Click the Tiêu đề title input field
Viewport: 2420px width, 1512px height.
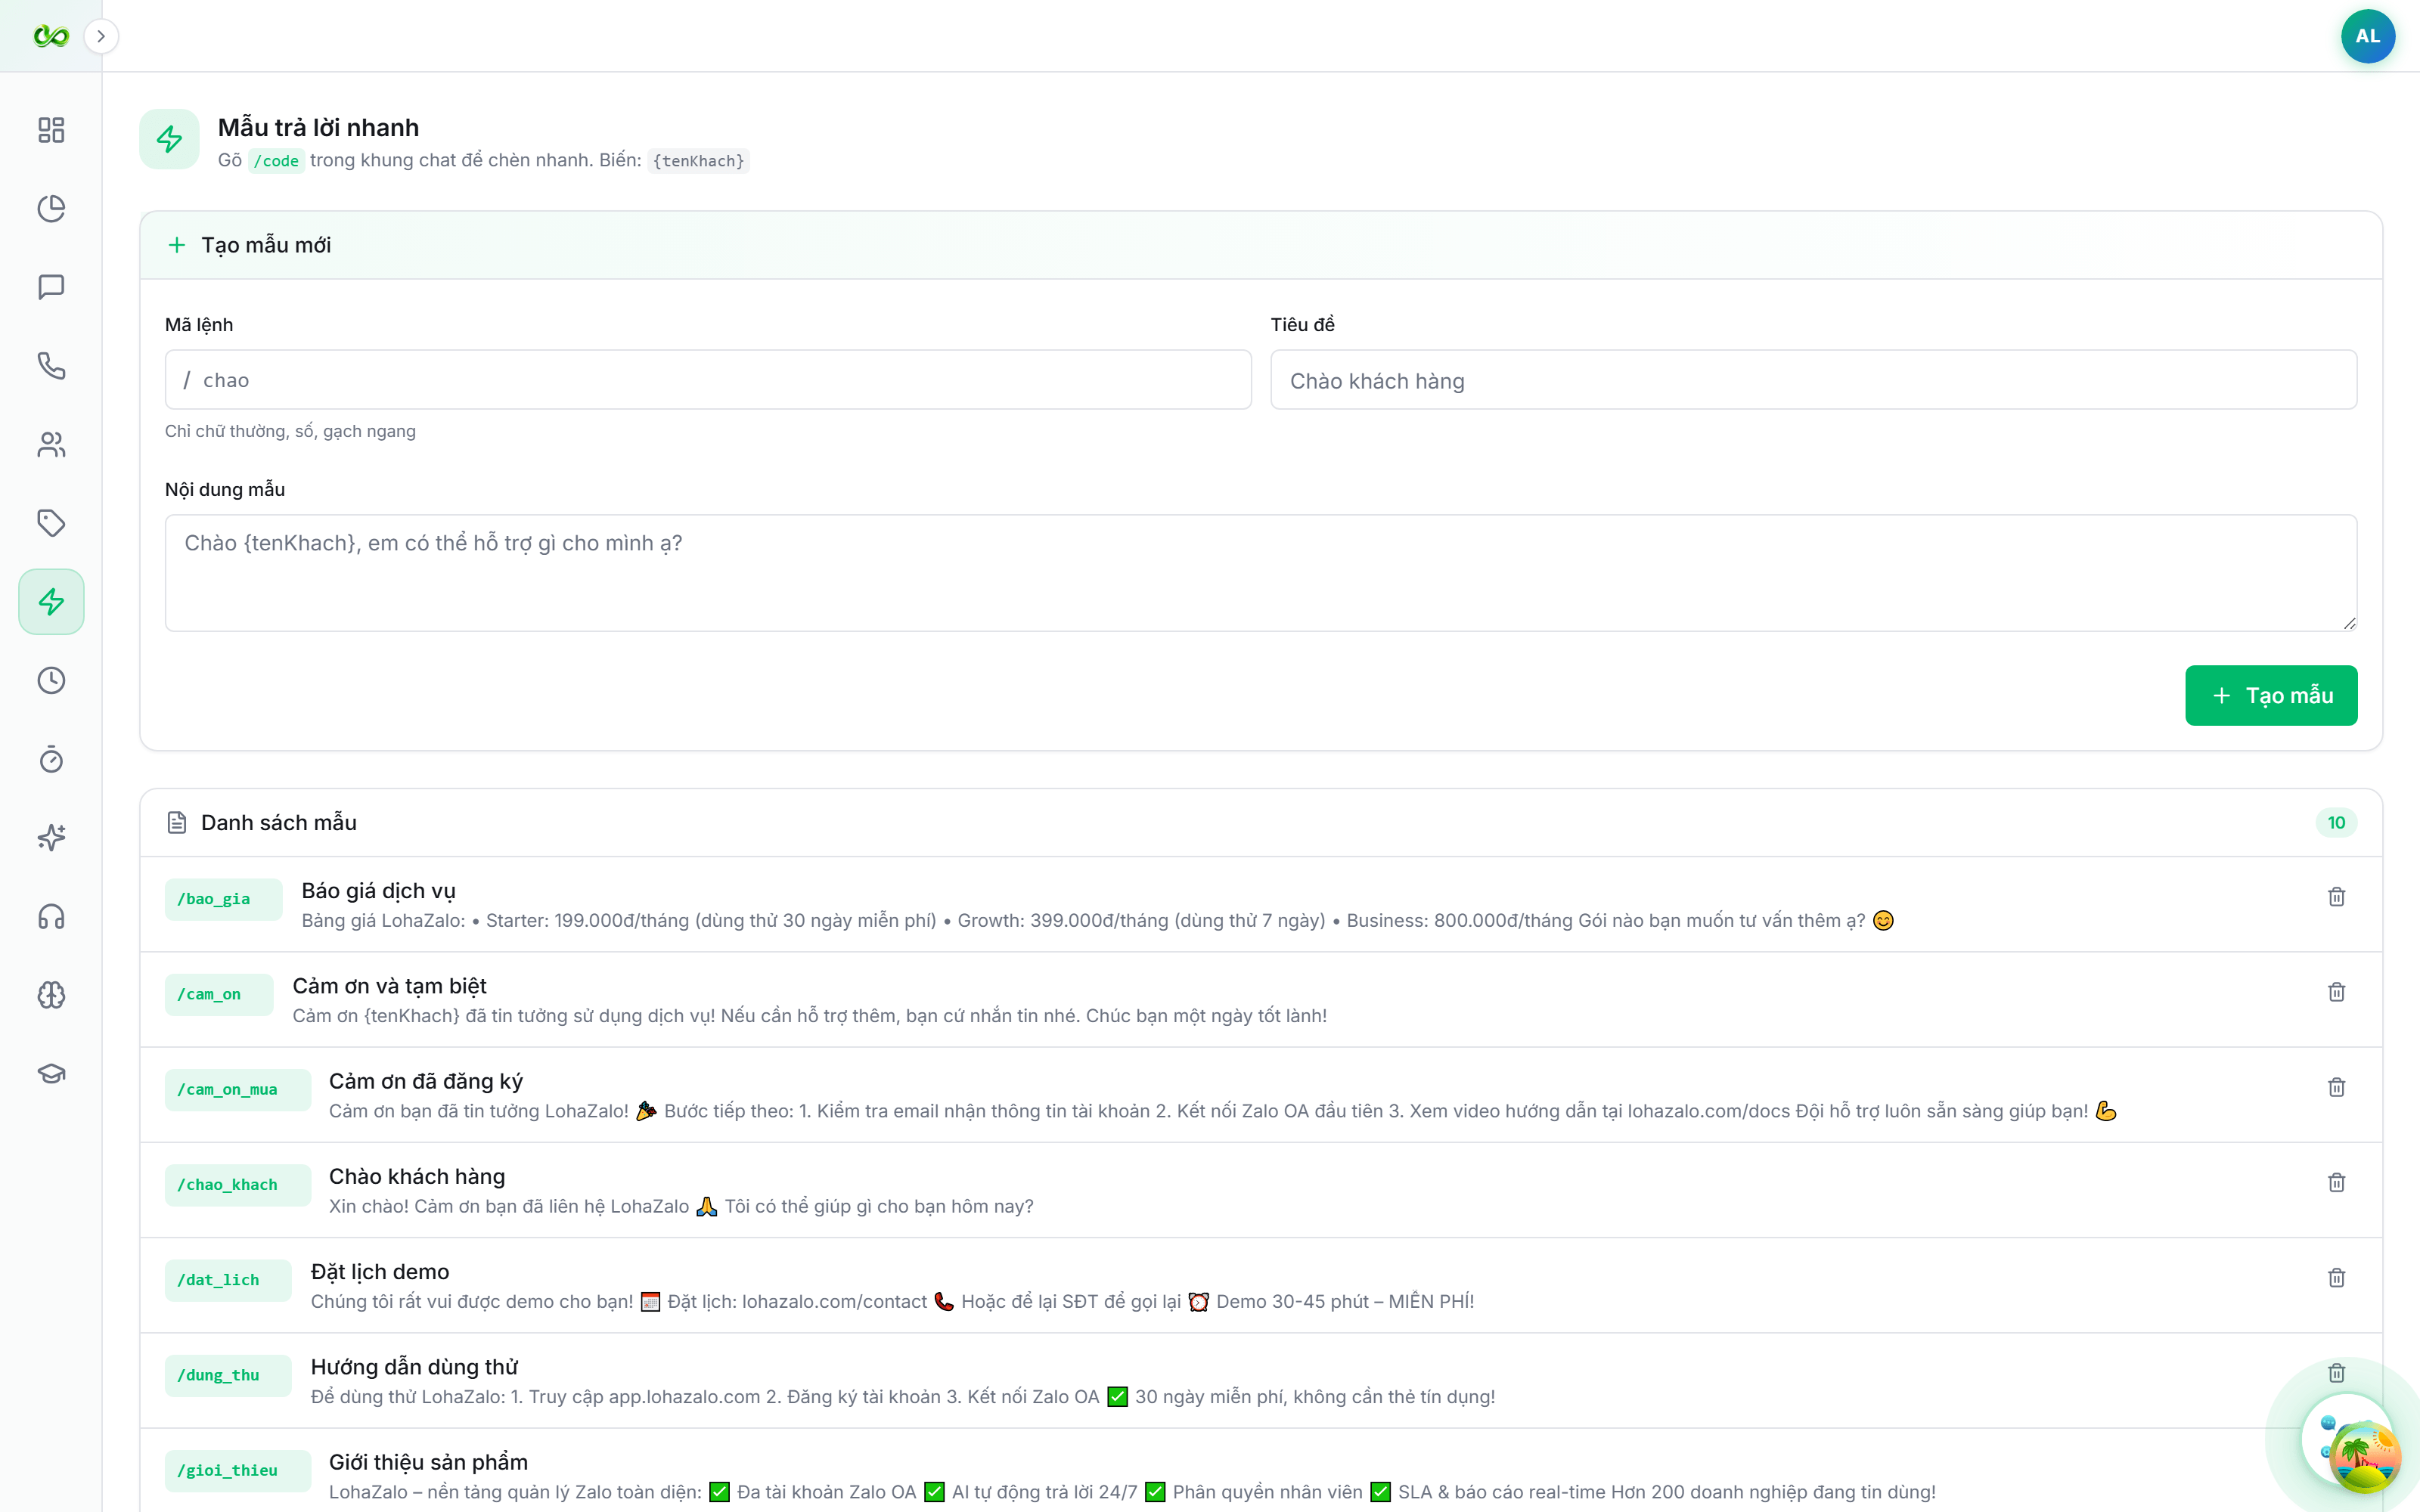(1813, 380)
